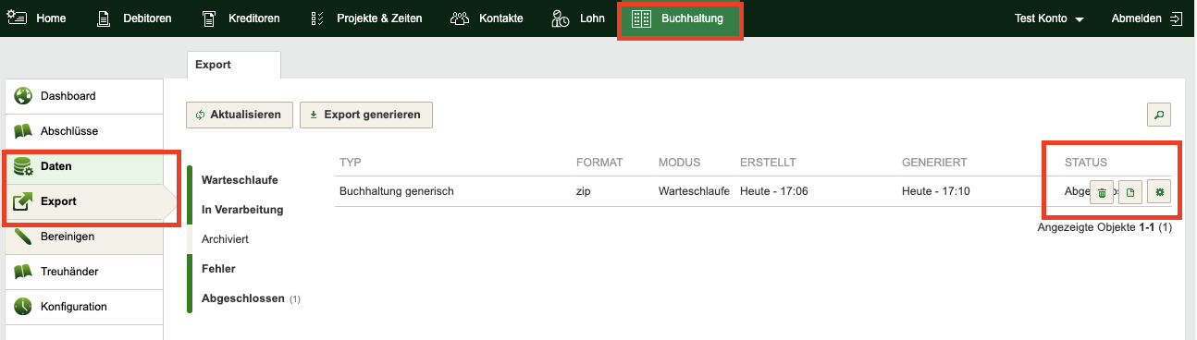
Task: Open the Buchhaltung module
Action: point(680,18)
